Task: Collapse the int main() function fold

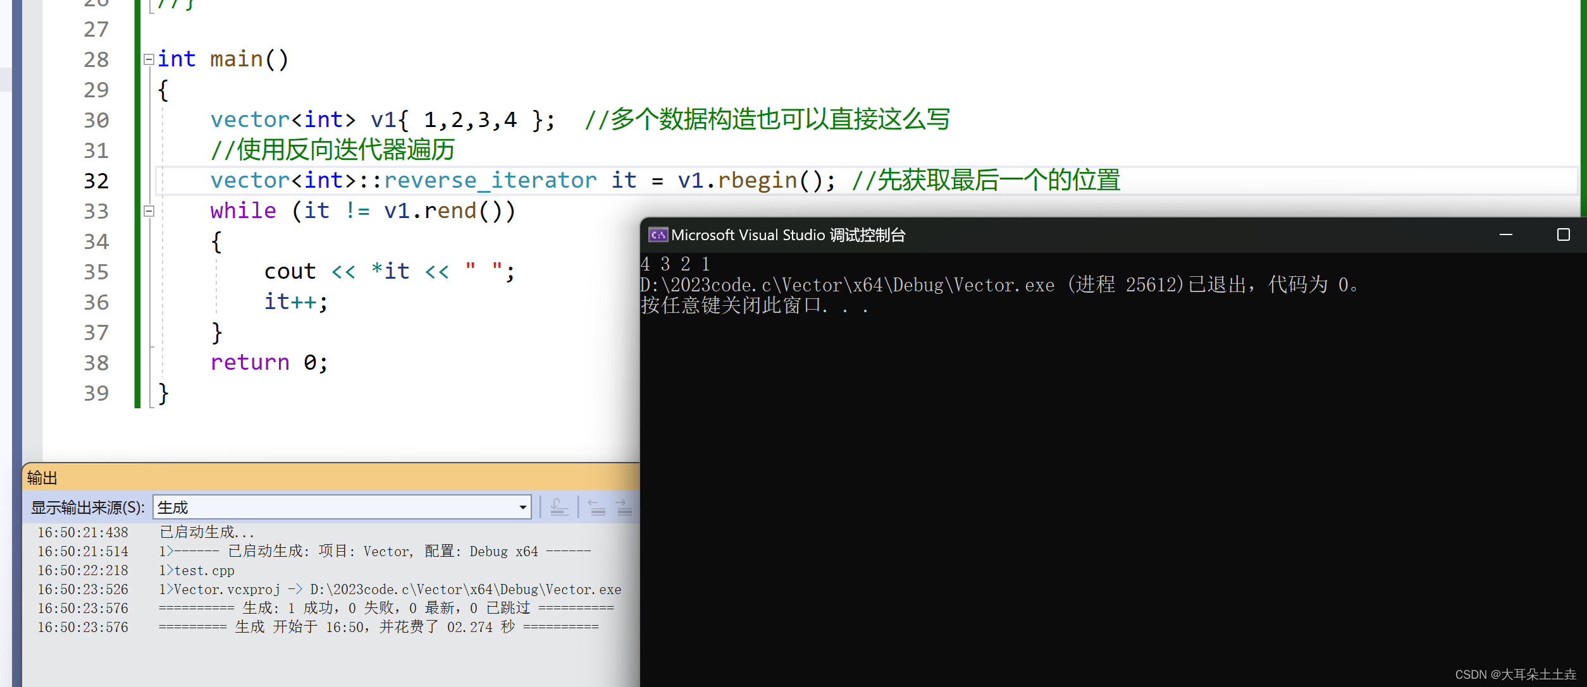Action: pyautogui.click(x=149, y=59)
